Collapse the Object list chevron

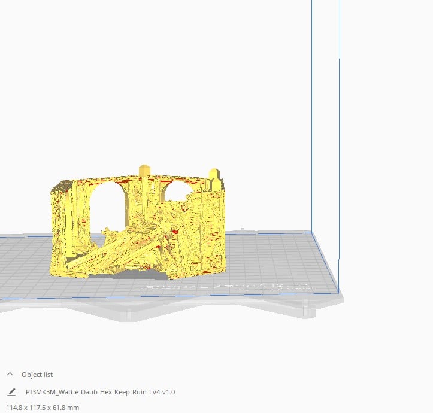[10, 374]
